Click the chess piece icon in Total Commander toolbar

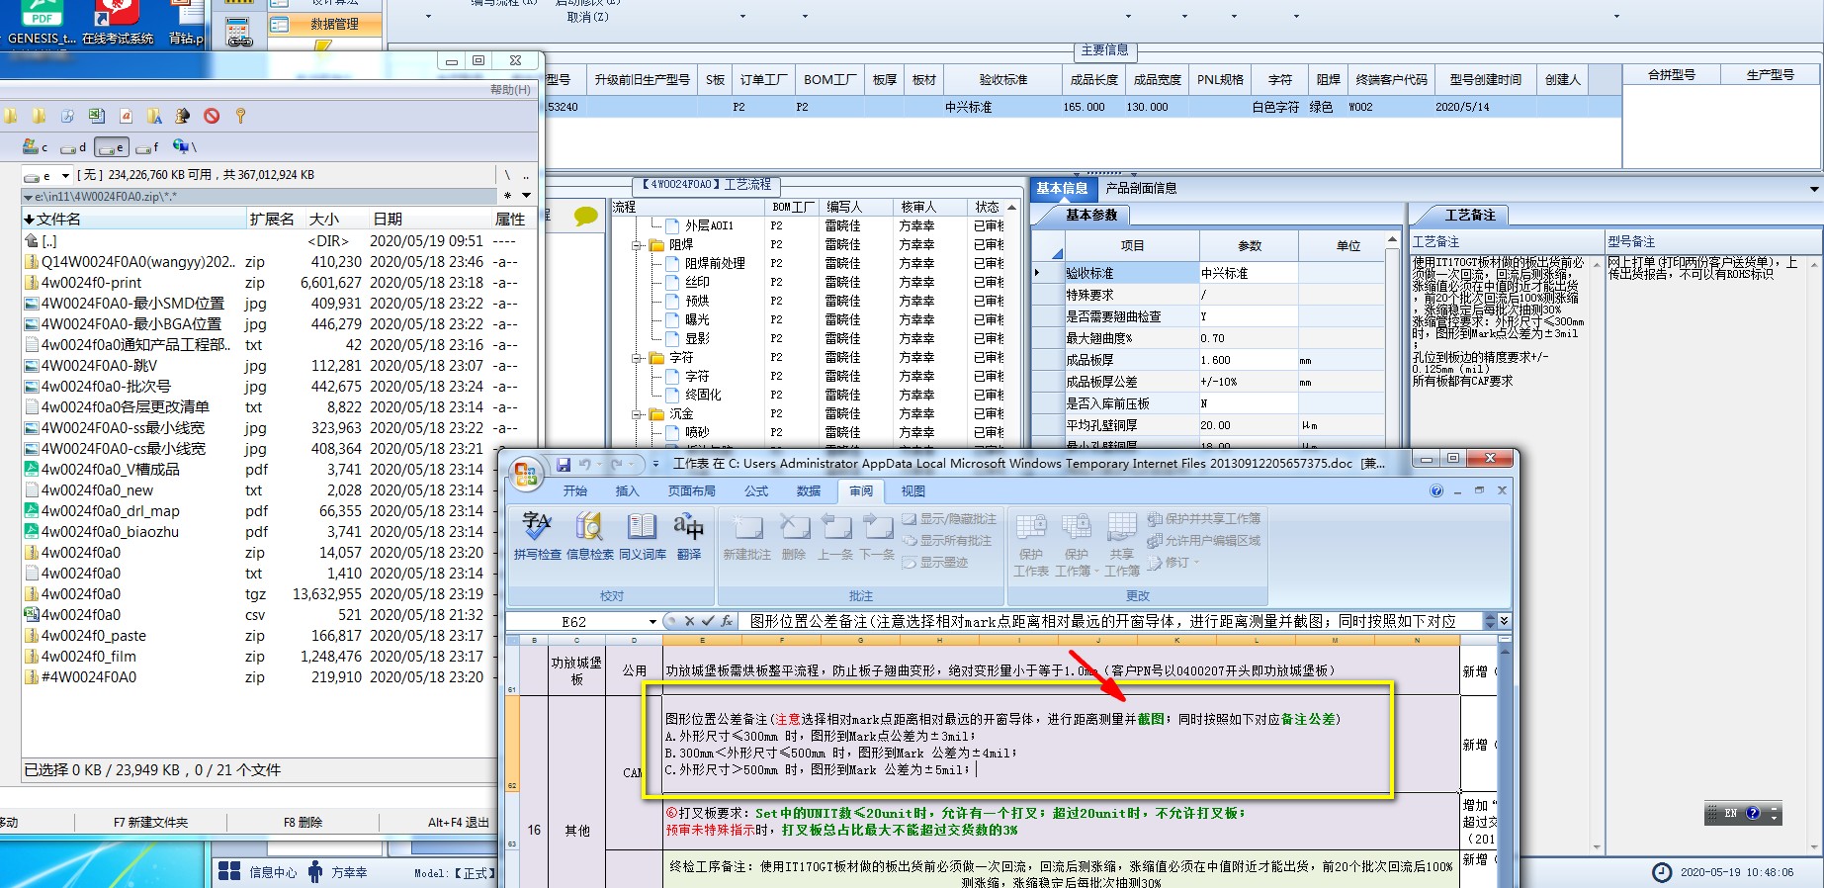tap(183, 116)
